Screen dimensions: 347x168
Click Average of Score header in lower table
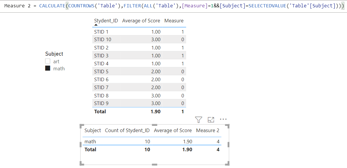pos(173,131)
